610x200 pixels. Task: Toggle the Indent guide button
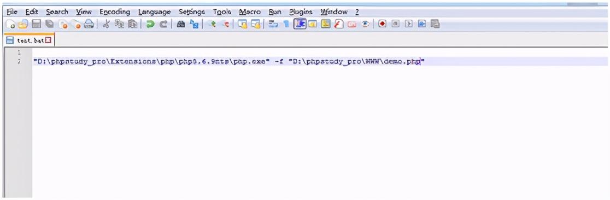click(x=299, y=24)
